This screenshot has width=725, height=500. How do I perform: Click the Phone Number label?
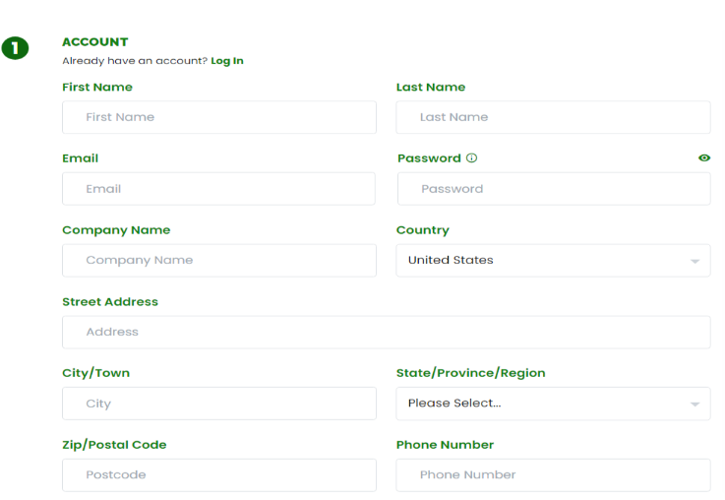445,445
